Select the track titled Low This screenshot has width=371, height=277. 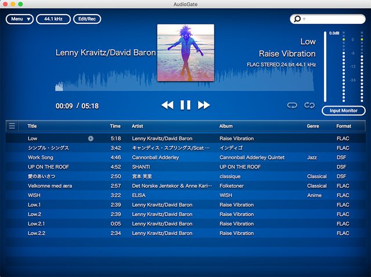click(32, 138)
